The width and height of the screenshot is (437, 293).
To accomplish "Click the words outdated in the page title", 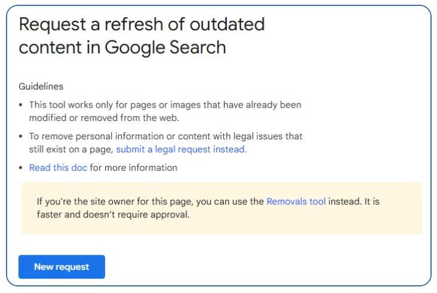I will (227, 24).
